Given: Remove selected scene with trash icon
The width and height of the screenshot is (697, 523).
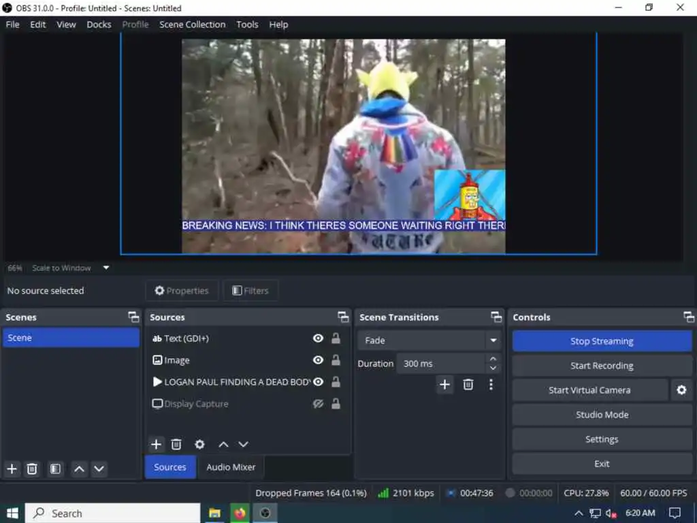Looking at the screenshot, I should pyautogui.click(x=32, y=469).
